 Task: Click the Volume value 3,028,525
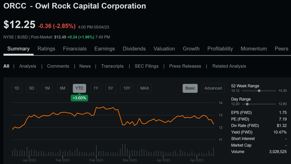click(278, 152)
